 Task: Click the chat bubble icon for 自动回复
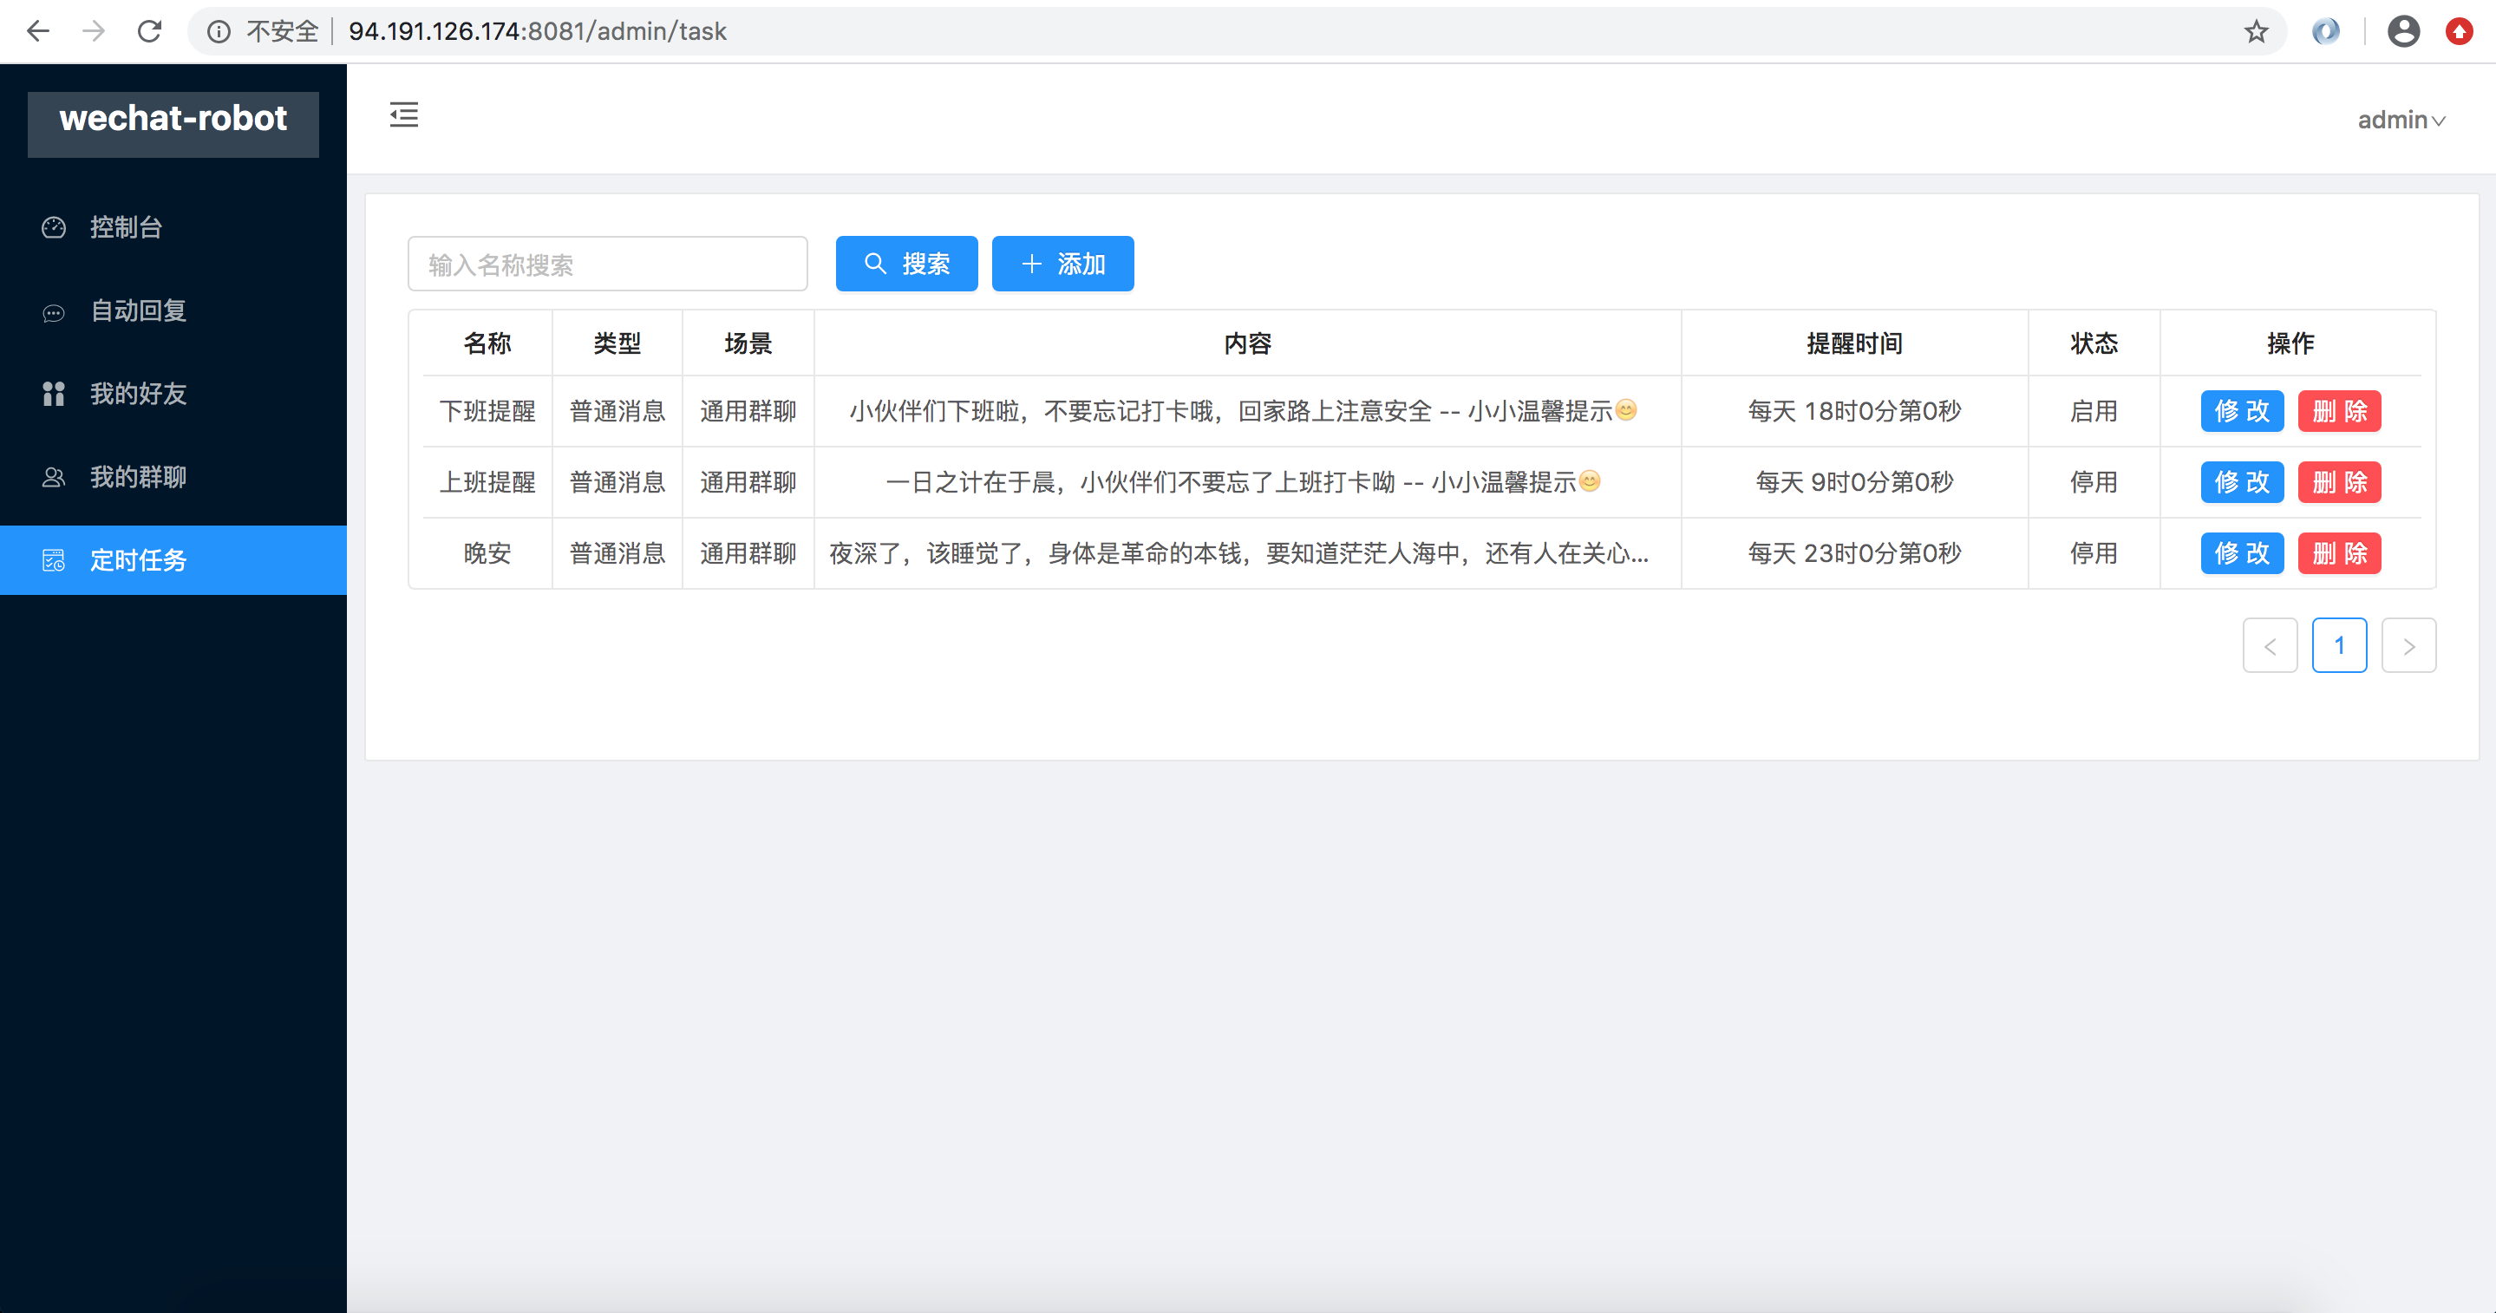click(x=53, y=312)
